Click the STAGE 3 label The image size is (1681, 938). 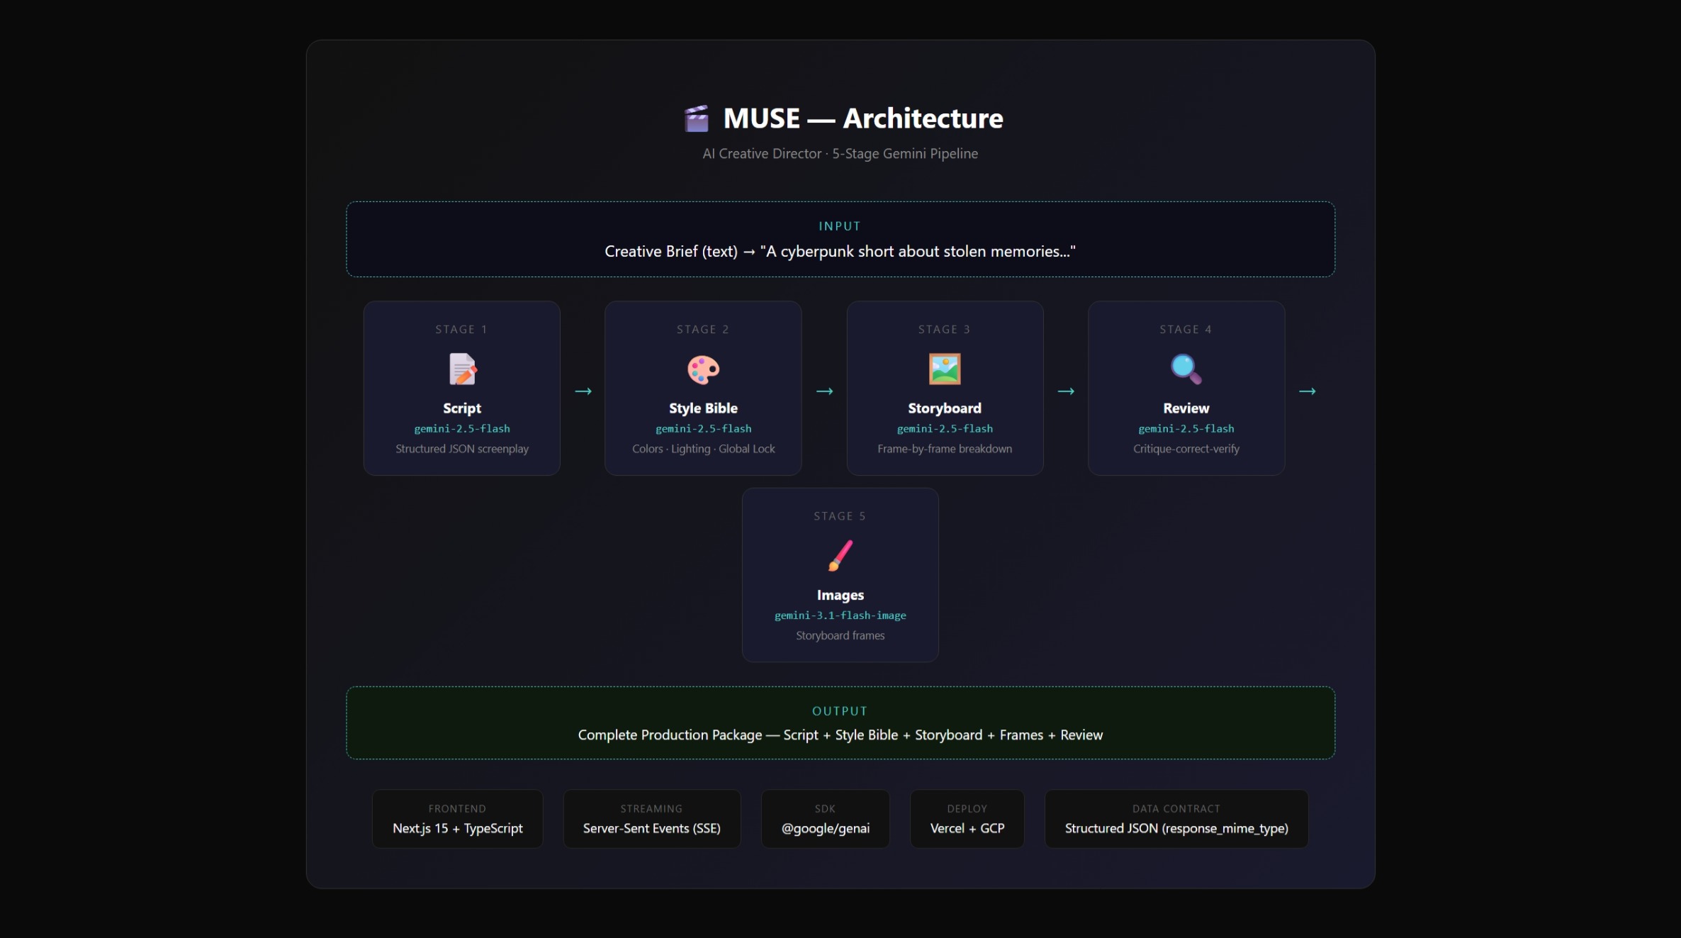click(945, 330)
